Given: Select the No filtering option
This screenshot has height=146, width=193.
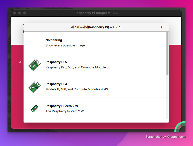Looking at the screenshot, I should [x=95, y=43].
